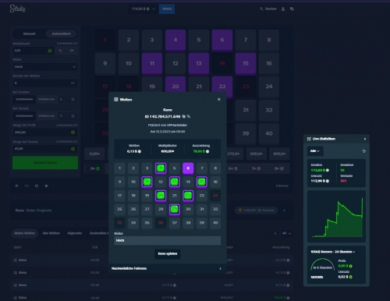Open the search icon in header
The height and width of the screenshot is (301, 390).
click(261, 9)
